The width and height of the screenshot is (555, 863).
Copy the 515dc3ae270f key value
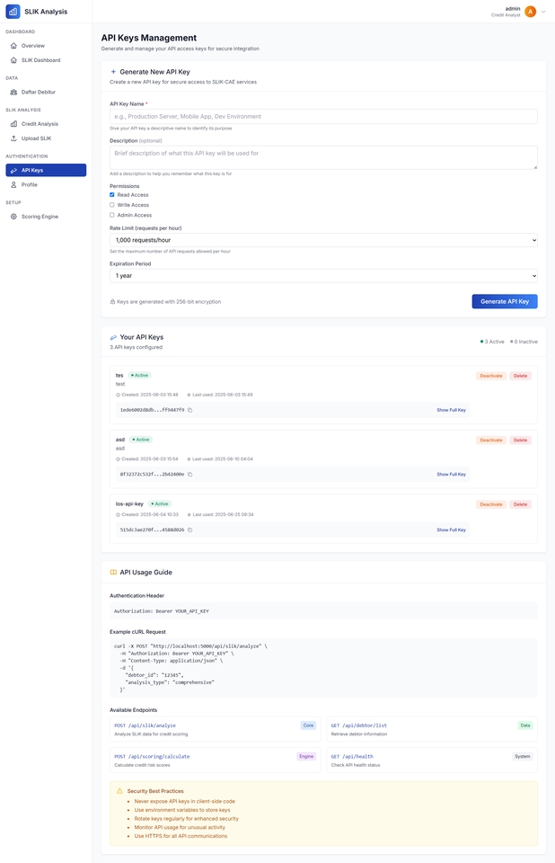click(x=189, y=530)
